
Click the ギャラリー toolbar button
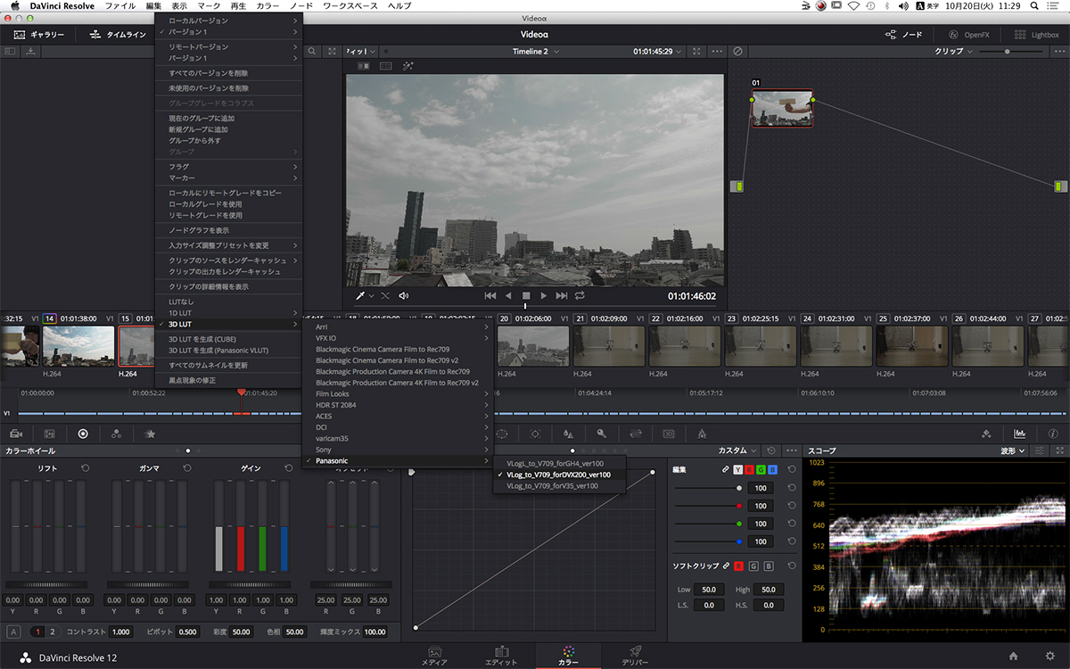pos(39,34)
